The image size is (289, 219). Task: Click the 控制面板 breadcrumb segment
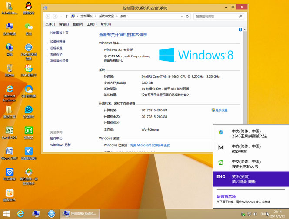click(86, 16)
